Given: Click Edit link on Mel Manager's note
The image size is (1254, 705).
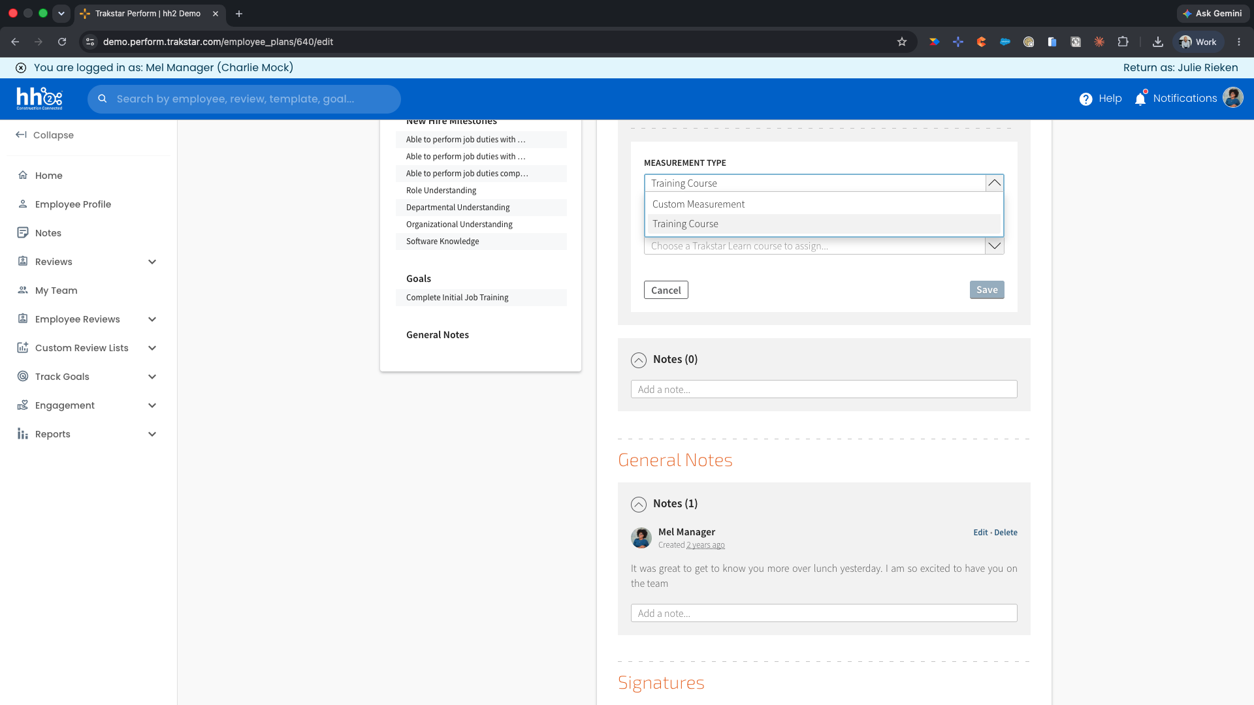Looking at the screenshot, I should point(980,533).
